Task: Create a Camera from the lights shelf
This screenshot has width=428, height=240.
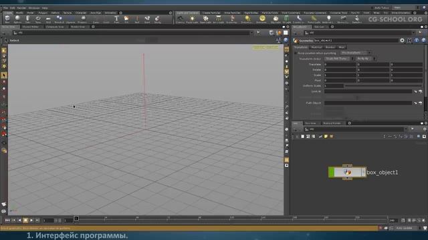Action: [x=180, y=19]
